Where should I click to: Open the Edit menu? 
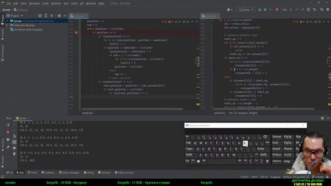point(16,4)
